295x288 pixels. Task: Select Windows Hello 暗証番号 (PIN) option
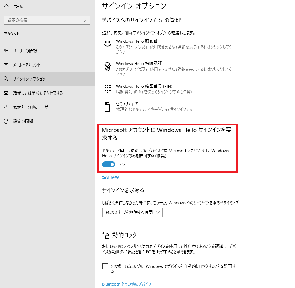pyautogui.click(x=168, y=89)
